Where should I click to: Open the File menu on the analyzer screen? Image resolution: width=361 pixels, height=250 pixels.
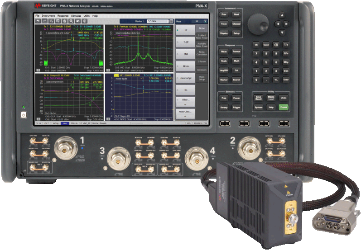coord(37,16)
